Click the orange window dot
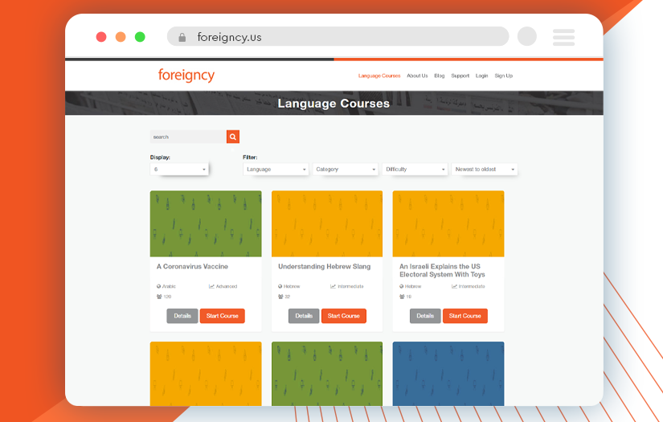 [121, 37]
